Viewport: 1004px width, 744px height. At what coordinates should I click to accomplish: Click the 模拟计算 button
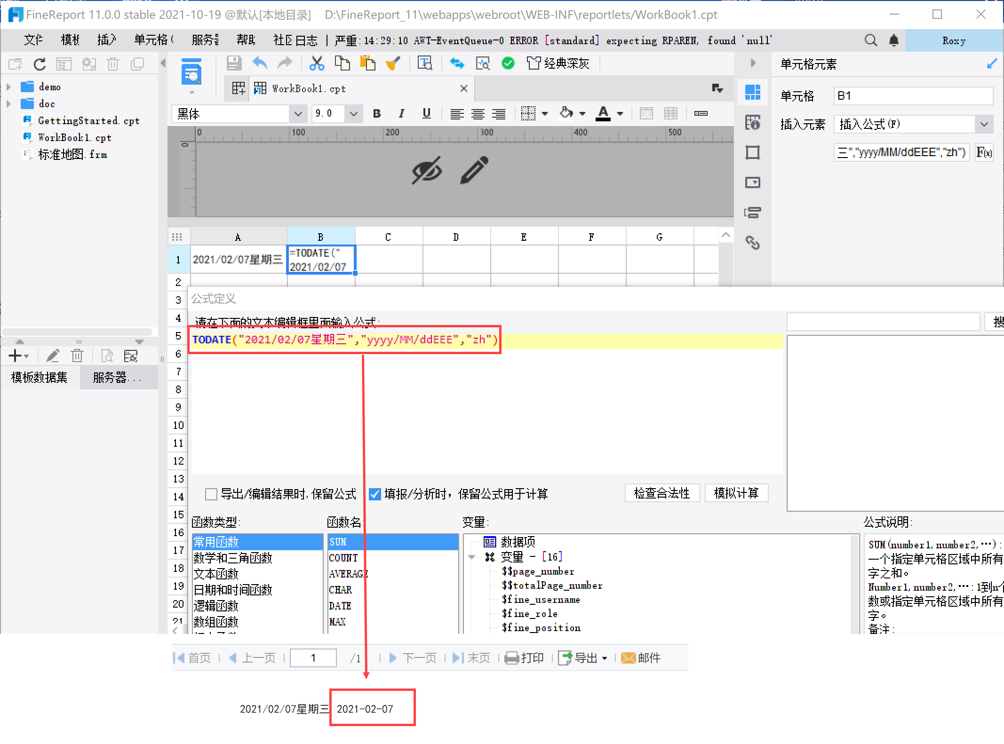click(x=736, y=493)
